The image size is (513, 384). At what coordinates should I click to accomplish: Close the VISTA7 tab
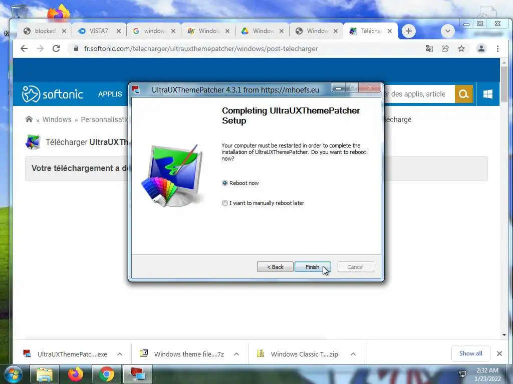(119, 31)
